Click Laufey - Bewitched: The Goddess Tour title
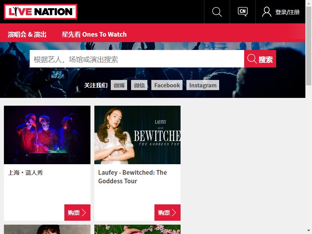This screenshot has width=312, height=234. coord(133,177)
